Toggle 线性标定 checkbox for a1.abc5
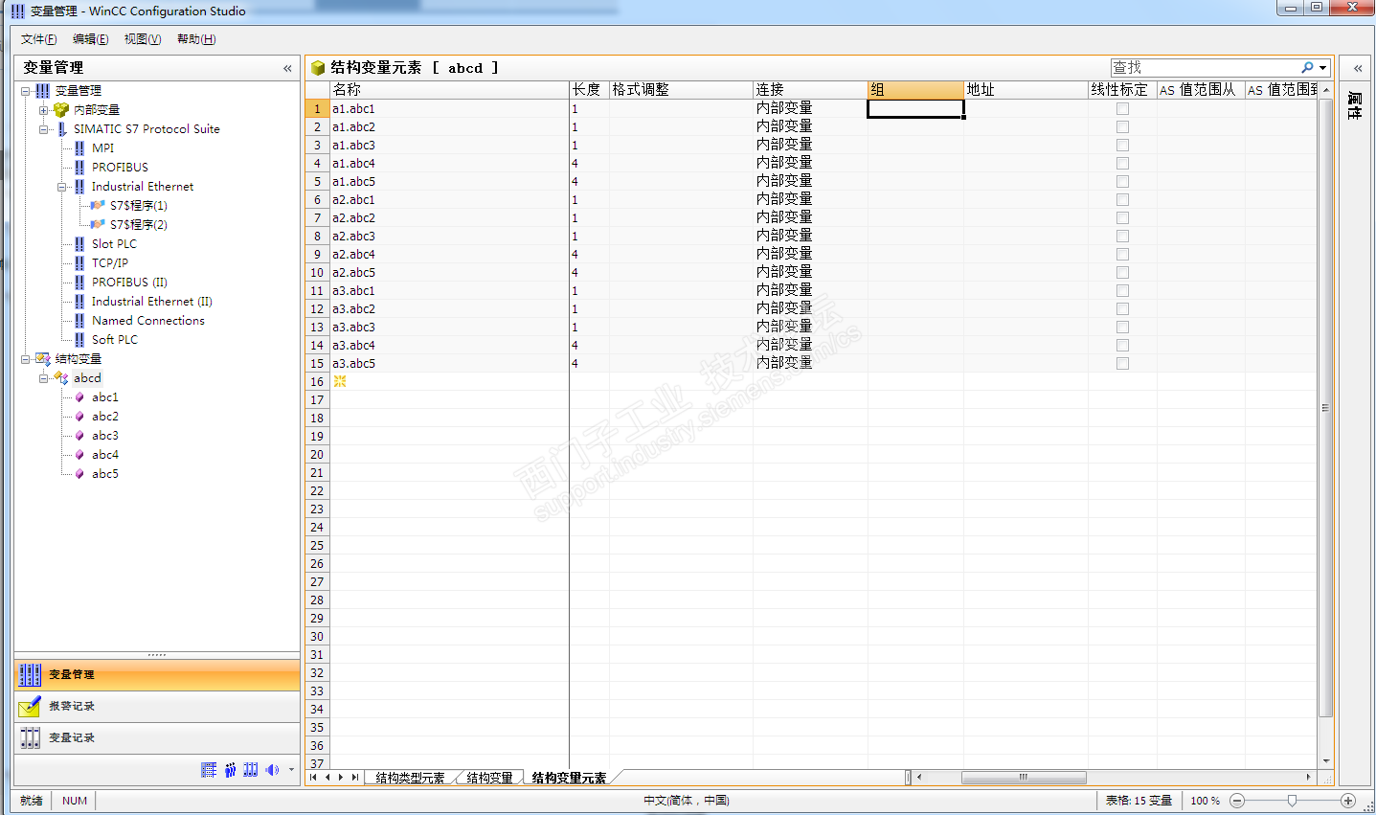Screen dimensions: 1376x815 tap(1122, 182)
